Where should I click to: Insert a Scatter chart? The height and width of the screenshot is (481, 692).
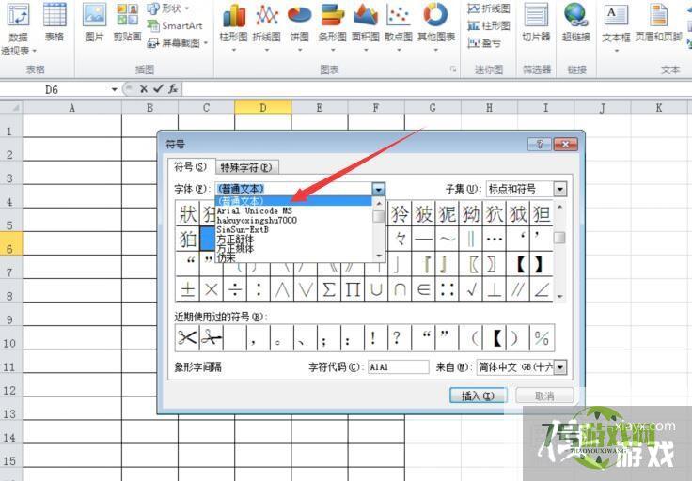click(x=399, y=27)
